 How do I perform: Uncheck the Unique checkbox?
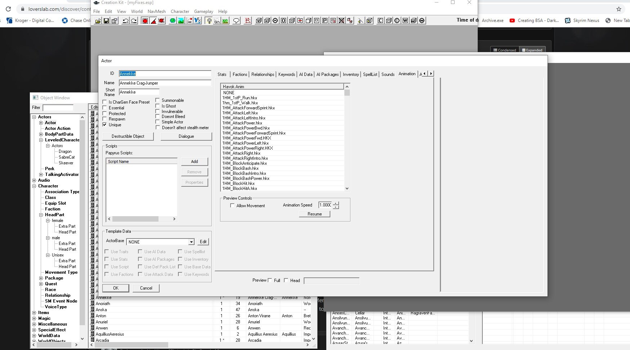105,125
